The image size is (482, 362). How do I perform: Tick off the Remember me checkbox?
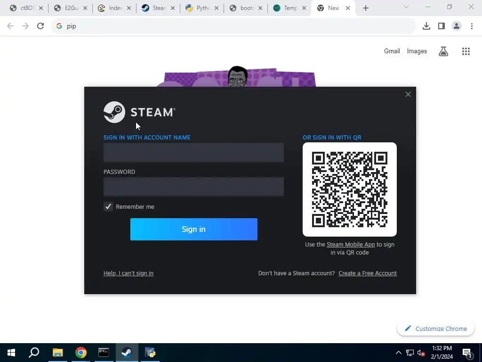point(108,206)
